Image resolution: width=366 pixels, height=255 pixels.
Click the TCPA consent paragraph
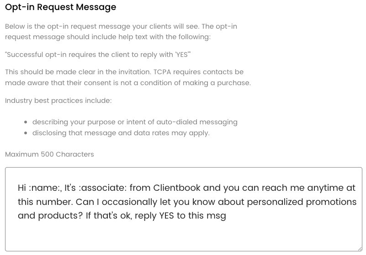point(127,77)
